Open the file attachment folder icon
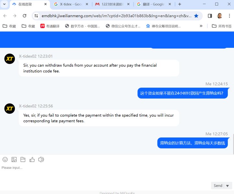This screenshot has height=194, width=234. [23, 159]
